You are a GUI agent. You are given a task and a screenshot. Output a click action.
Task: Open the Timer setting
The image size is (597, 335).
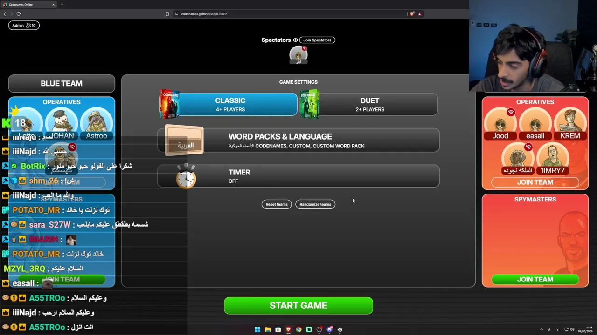(298, 176)
